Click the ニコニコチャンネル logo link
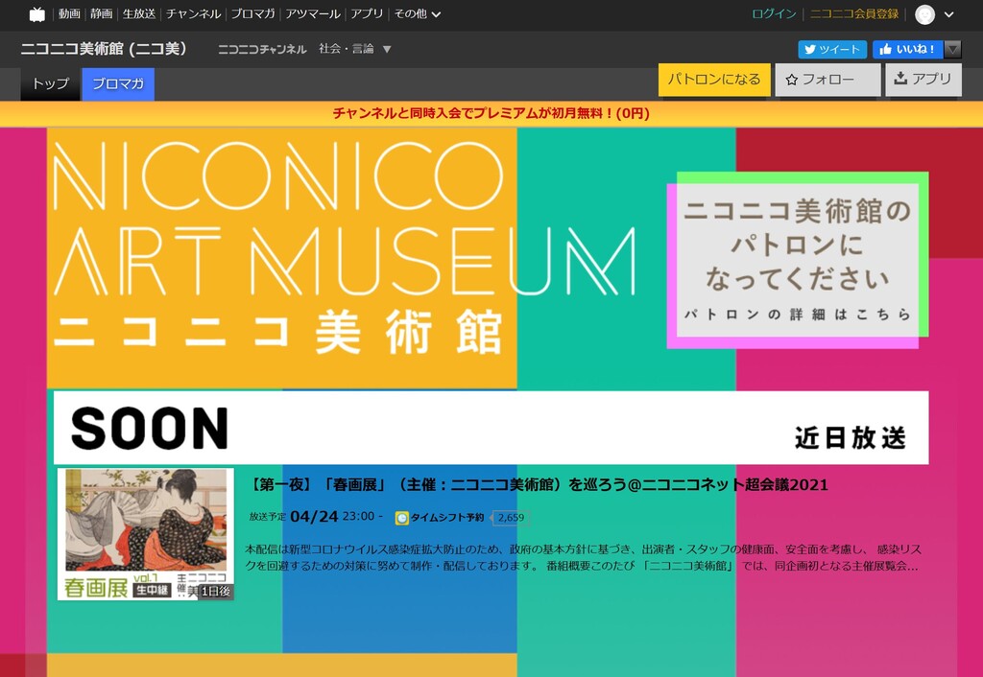This screenshot has width=983, height=677. (262, 49)
